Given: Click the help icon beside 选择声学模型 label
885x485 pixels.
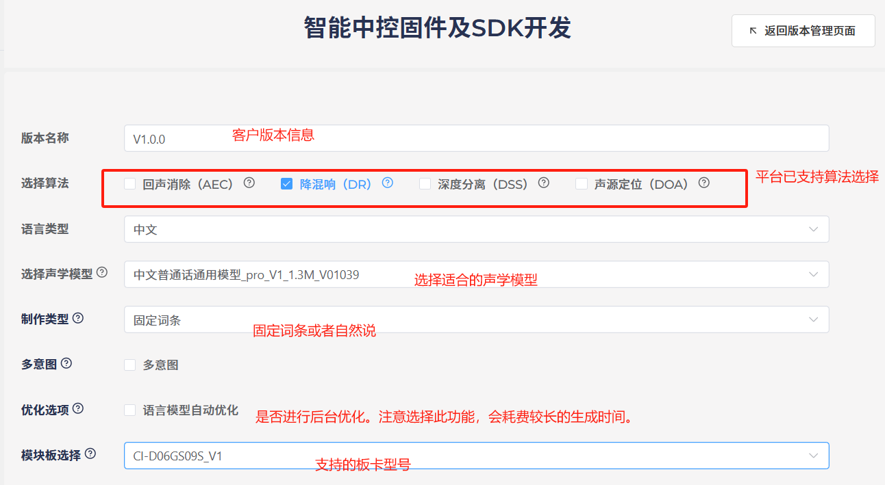Looking at the screenshot, I should point(102,272).
